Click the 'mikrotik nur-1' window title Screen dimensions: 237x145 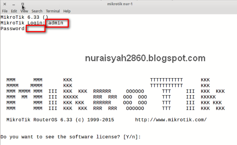[120, 4]
